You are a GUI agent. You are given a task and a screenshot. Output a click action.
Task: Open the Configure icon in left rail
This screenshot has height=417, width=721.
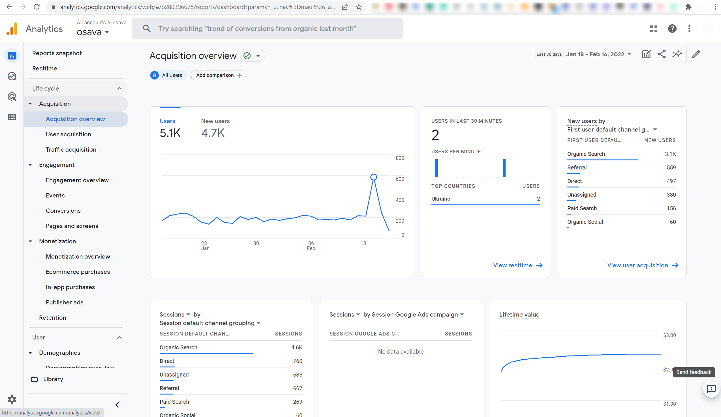point(12,117)
